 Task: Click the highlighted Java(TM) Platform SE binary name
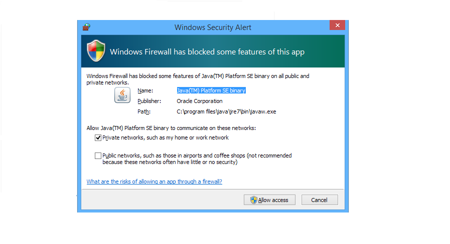tap(211, 90)
